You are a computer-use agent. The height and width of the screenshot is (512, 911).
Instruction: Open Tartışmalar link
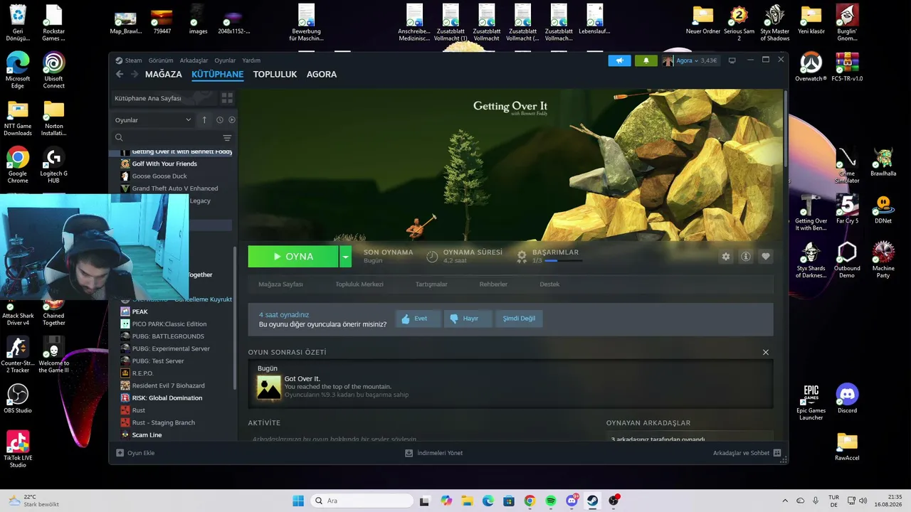pos(431,284)
